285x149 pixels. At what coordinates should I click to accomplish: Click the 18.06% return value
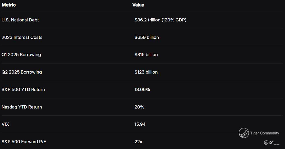coord(142,89)
